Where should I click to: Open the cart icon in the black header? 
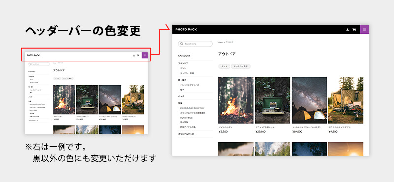tap(354, 30)
